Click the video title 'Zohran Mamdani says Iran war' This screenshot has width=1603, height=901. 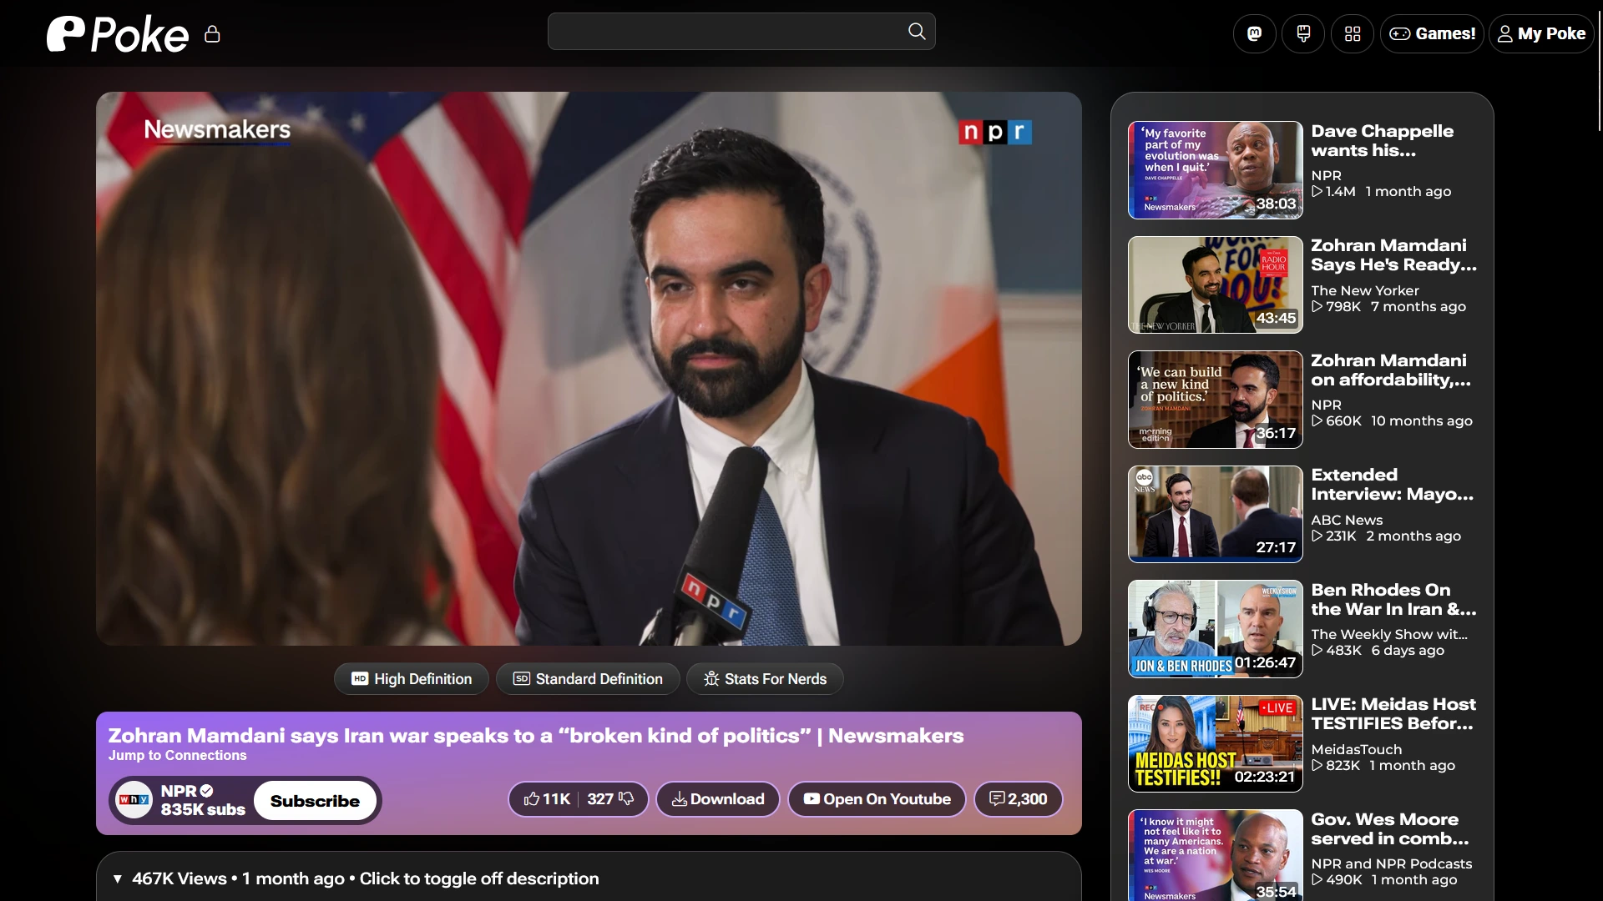[535, 736]
